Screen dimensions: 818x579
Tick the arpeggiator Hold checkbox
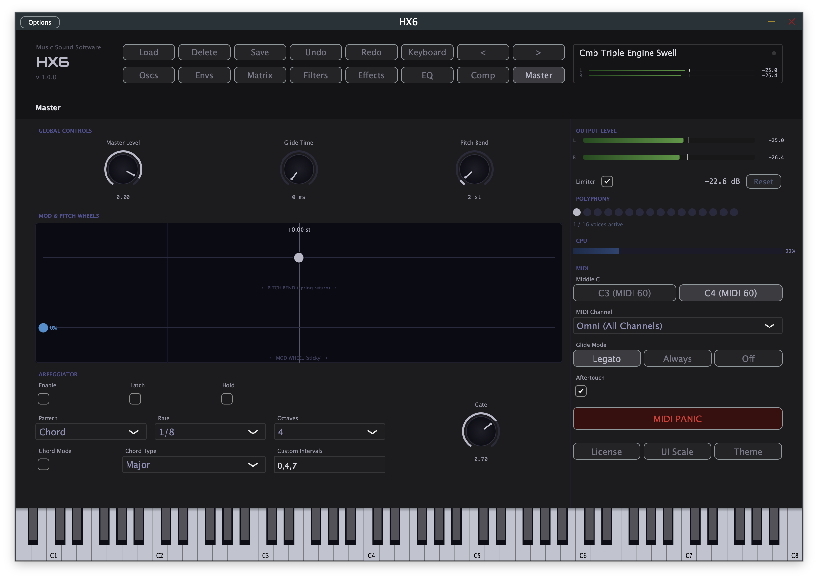[x=227, y=399]
